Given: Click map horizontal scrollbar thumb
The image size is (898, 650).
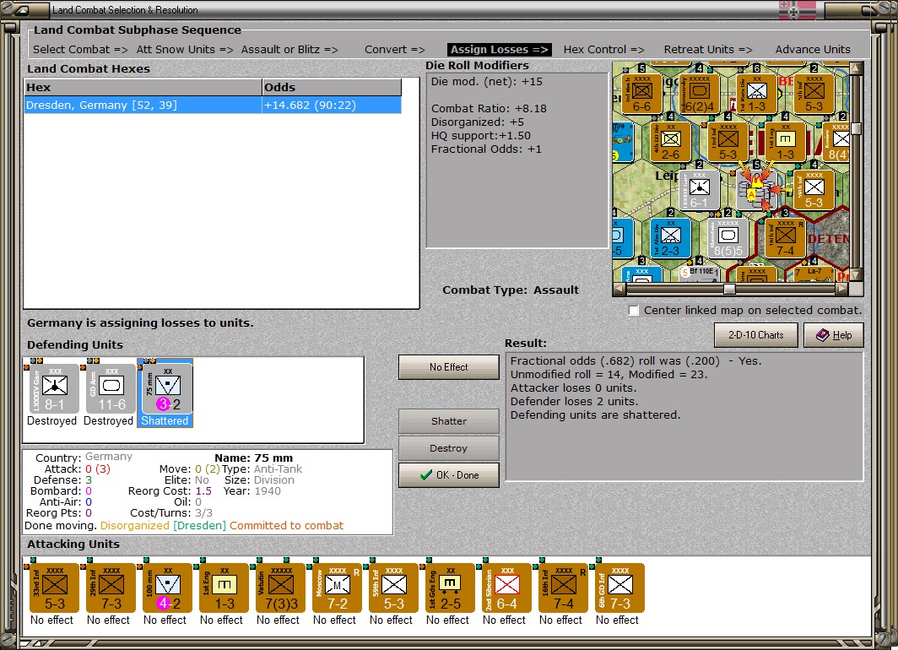Looking at the screenshot, I should click(729, 290).
